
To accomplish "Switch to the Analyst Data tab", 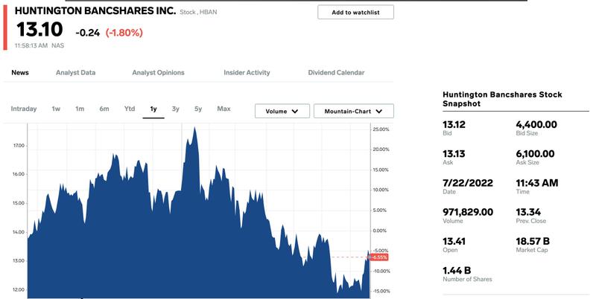I will click(x=76, y=72).
